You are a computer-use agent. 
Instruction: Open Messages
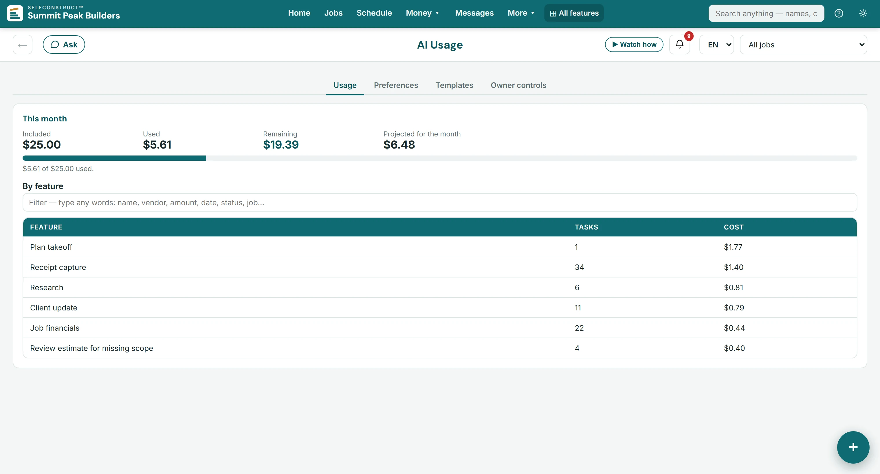(474, 13)
